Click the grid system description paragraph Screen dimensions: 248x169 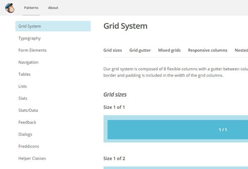pos(176,72)
